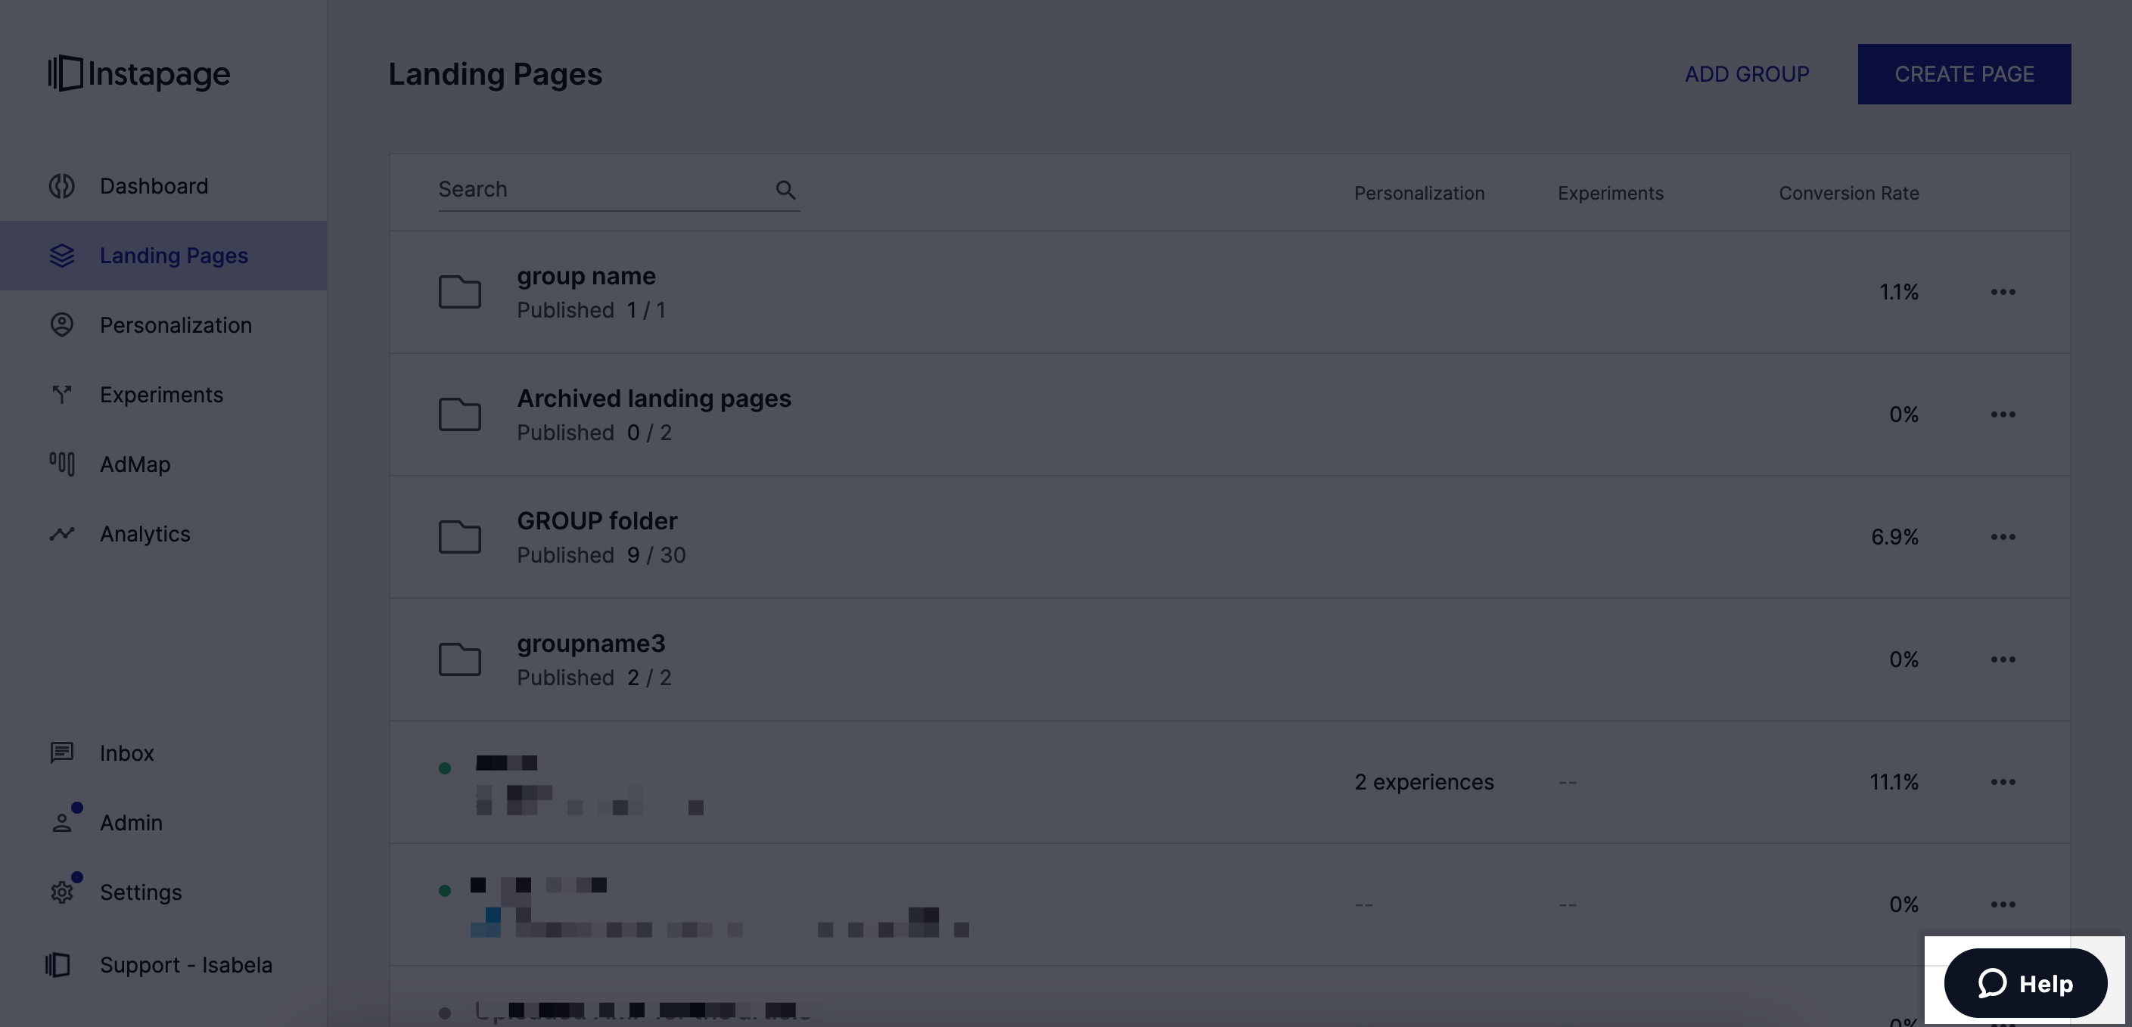Open more options for groupname3 row
2132x1027 pixels.
tap(2003, 659)
